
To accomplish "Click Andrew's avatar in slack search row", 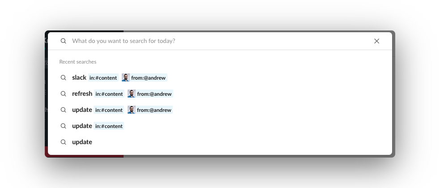I will point(126,78).
